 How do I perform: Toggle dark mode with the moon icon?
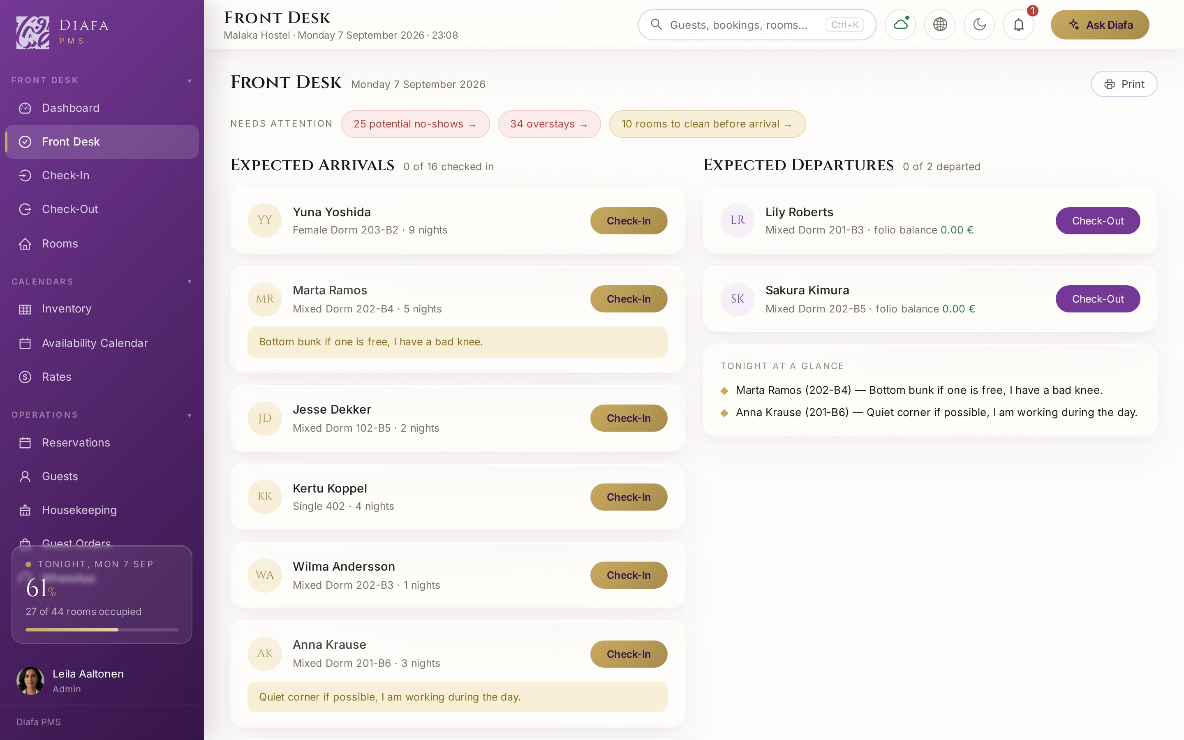coord(979,25)
